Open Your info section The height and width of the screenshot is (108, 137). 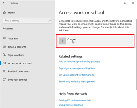13,39
